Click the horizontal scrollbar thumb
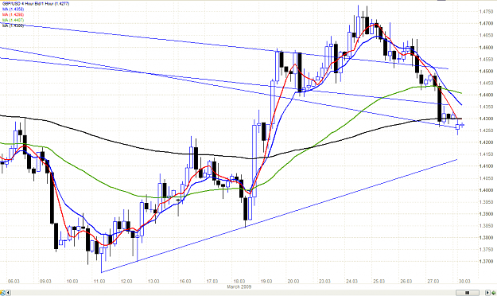The width and height of the screenshot is (497, 296). click(468, 293)
